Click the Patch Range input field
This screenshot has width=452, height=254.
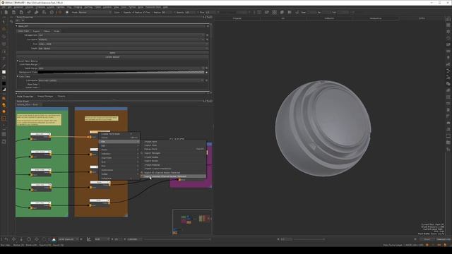[120, 68]
